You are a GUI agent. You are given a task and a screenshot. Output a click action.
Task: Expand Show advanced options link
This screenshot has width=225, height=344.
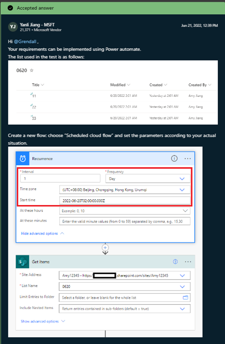click(43, 321)
